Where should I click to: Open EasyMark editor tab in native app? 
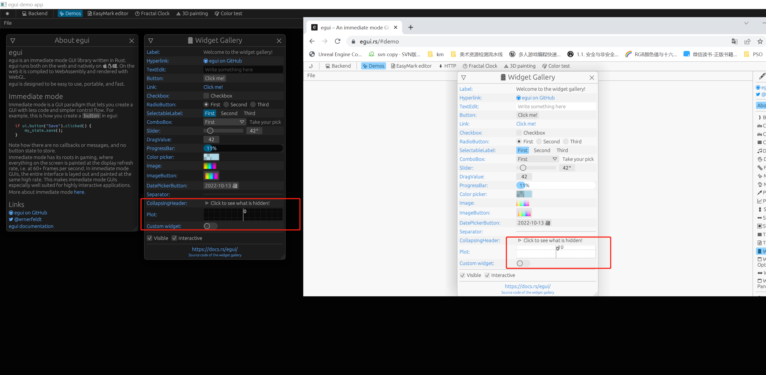click(x=108, y=13)
